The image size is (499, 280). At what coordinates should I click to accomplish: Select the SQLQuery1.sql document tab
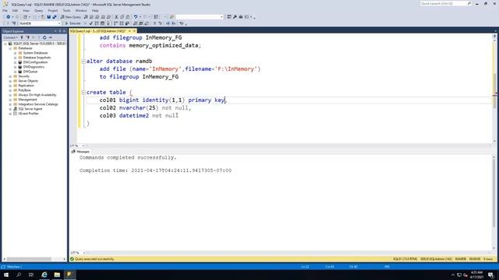click(x=98, y=31)
